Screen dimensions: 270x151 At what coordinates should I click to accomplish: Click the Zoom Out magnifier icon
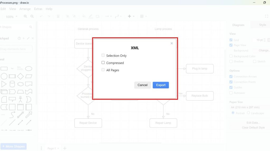(32, 16)
